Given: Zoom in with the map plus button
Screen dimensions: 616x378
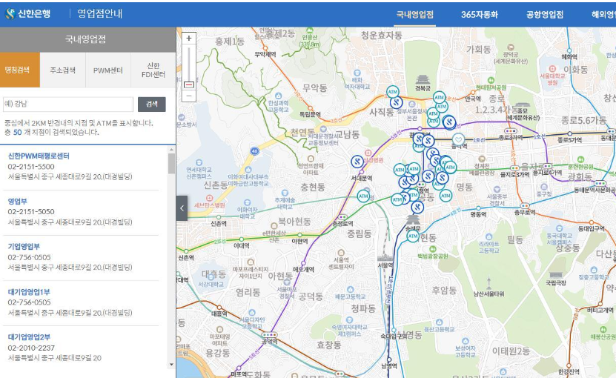Looking at the screenshot, I should click(x=189, y=39).
